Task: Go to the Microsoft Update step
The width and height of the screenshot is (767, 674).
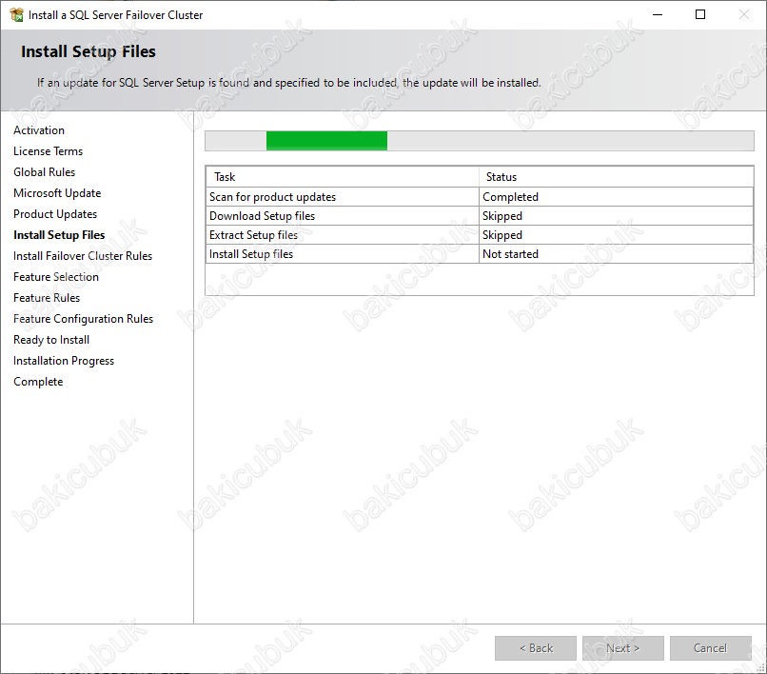Action: 57,193
